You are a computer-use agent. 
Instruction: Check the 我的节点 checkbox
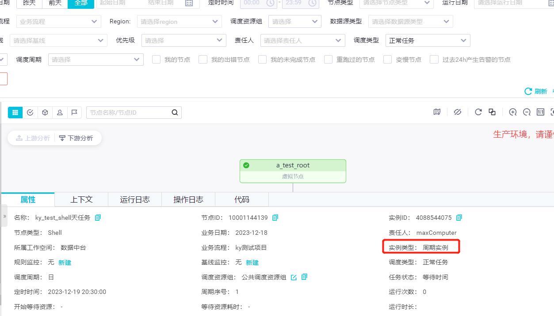(x=156, y=59)
